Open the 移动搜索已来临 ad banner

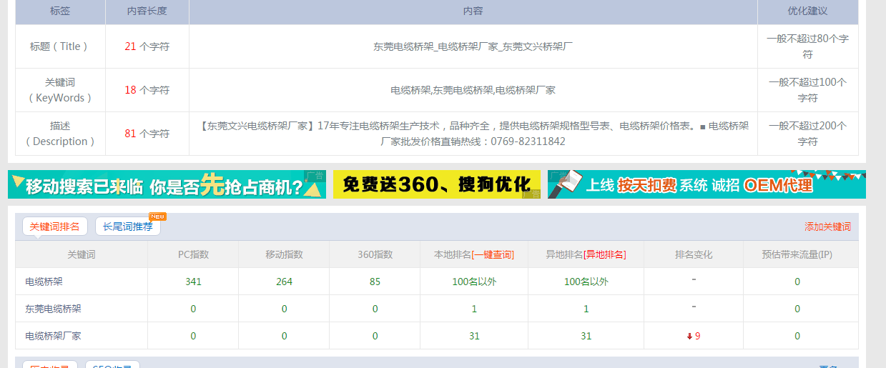click(x=167, y=184)
